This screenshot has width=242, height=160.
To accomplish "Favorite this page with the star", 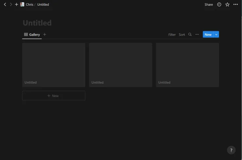I will click(227, 5).
